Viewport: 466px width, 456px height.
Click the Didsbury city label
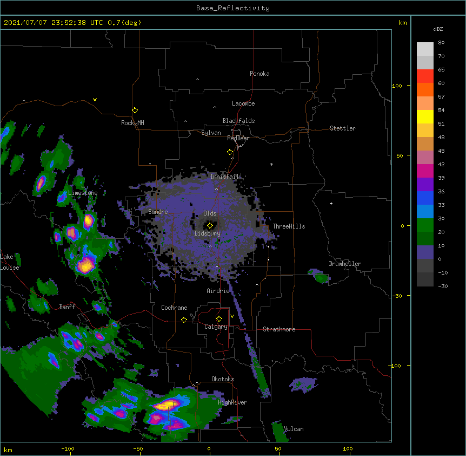pyautogui.click(x=208, y=233)
